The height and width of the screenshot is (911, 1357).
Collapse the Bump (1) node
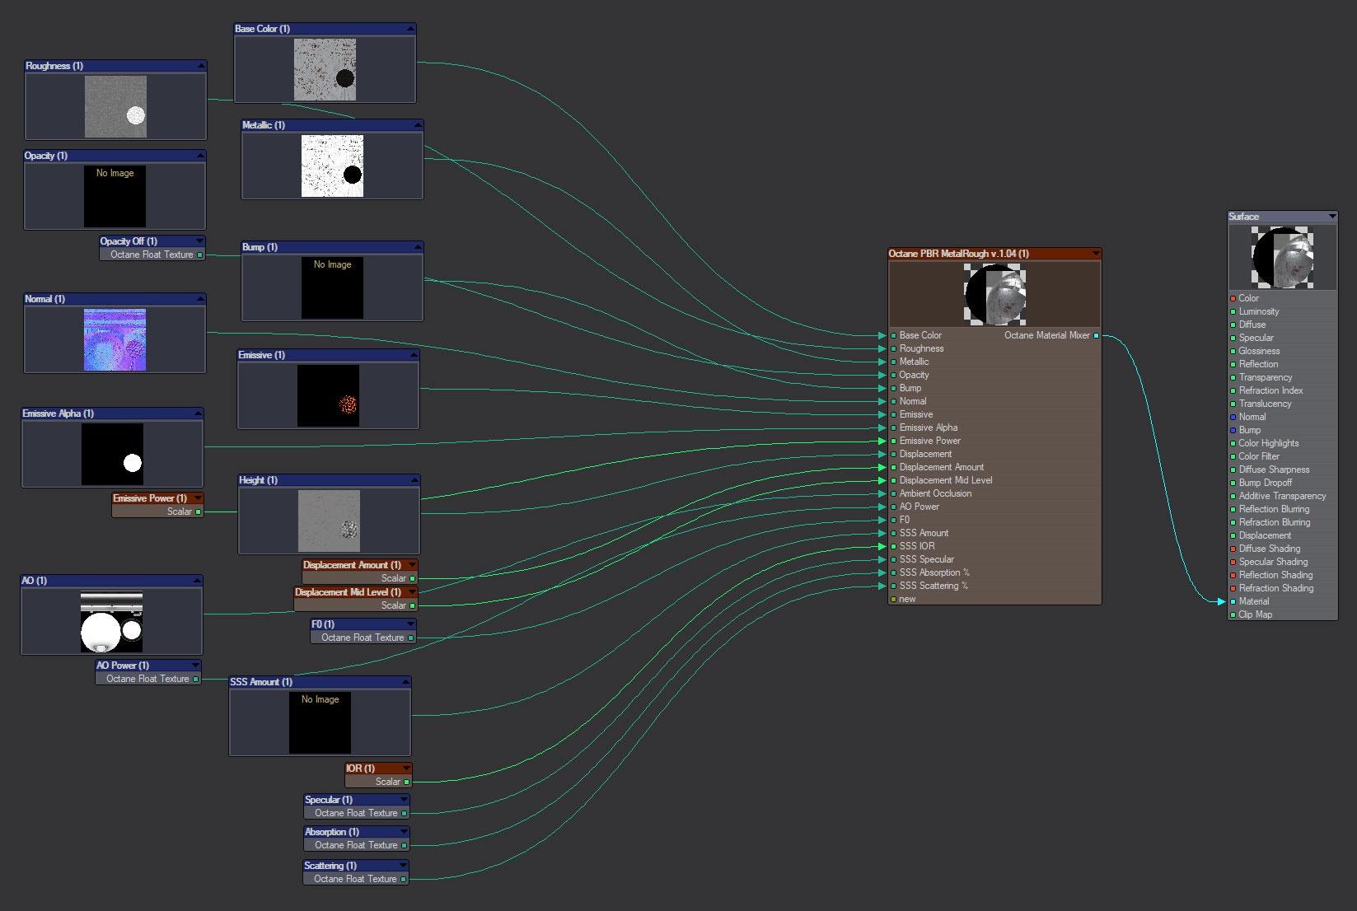pyautogui.click(x=417, y=247)
